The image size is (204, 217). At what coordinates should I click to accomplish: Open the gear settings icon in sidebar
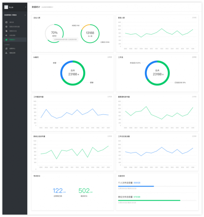coord(7,27)
